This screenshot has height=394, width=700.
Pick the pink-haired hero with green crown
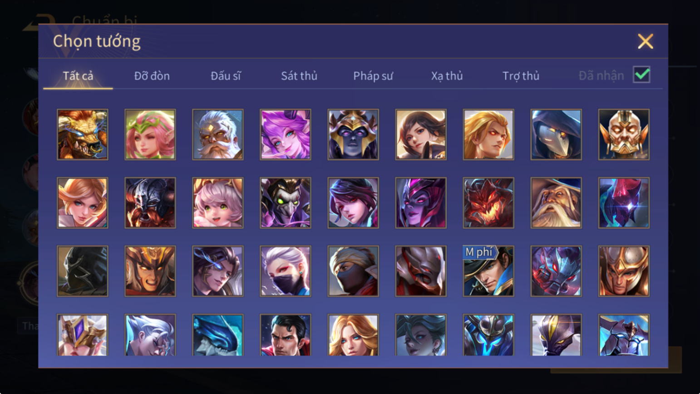[150, 135]
